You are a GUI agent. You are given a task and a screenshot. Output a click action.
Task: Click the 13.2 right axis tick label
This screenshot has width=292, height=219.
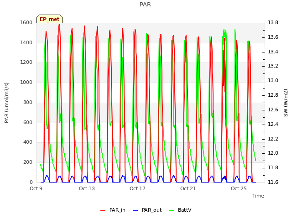pyautogui.click(x=273, y=66)
